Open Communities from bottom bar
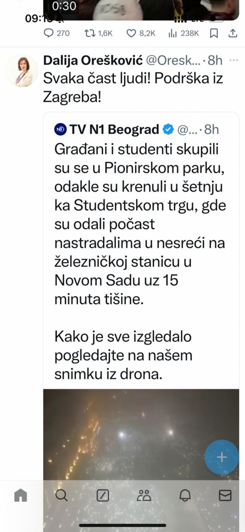The width and height of the screenshot is (245, 532). point(144,496)
